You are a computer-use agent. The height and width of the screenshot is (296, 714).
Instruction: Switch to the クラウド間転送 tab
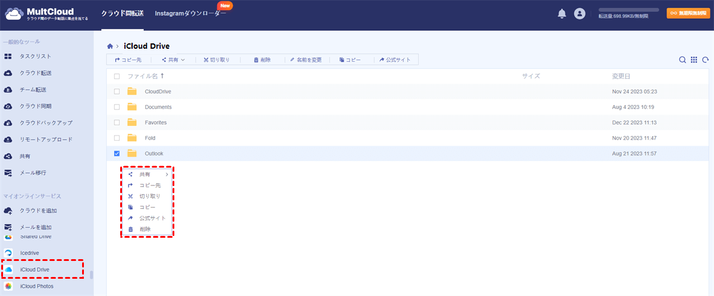pos(123,14)
